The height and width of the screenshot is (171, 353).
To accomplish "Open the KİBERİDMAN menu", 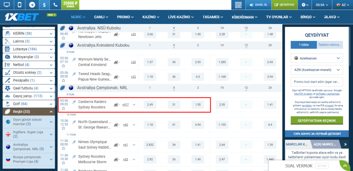I will click(x=245, y=17).
